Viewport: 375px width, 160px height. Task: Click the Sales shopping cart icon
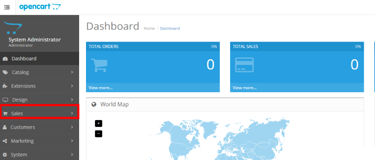pyautogui.click(x=5, y=114)
